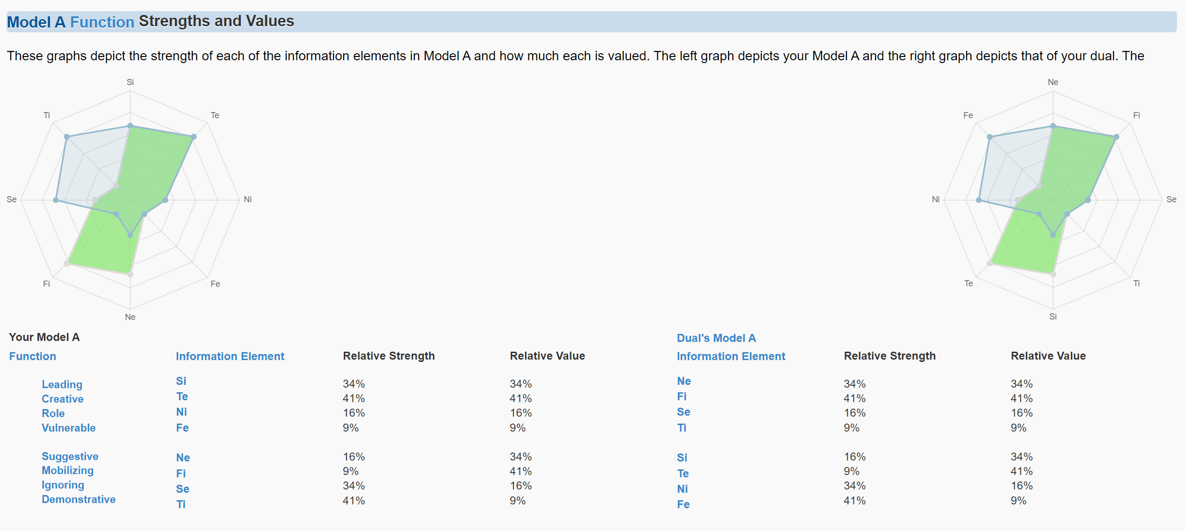Click the Leading function link
This screenshot has width=1185, height=531.
[x=62, y=384]
